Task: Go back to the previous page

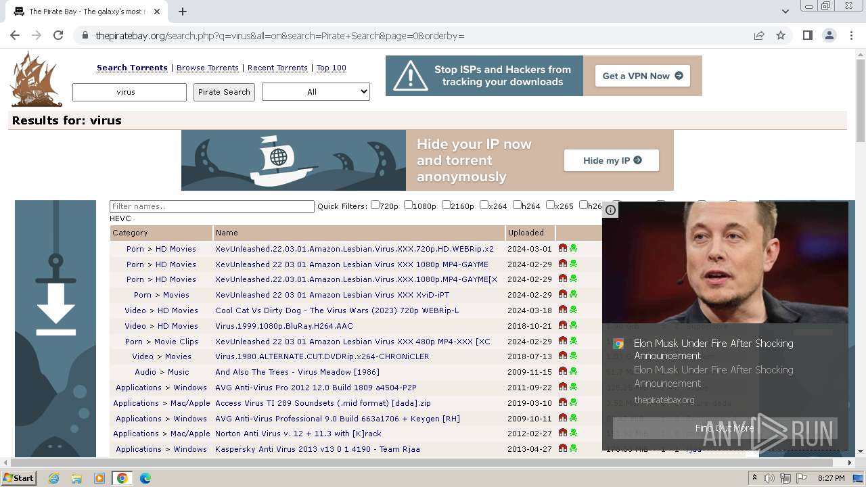Action: coord(15,35)
